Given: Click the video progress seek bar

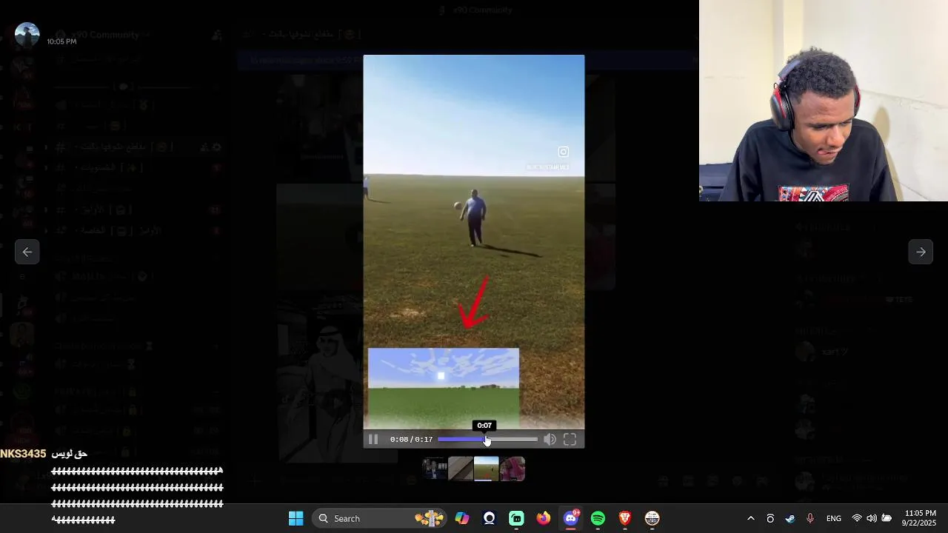Looking at the screenshot, I should pos(487,439).
